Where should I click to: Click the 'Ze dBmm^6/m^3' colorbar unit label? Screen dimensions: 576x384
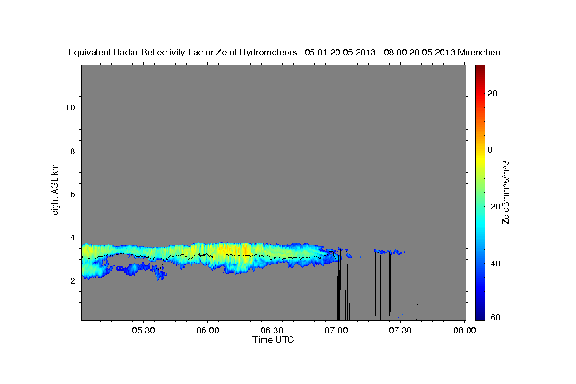coord(505,192)
